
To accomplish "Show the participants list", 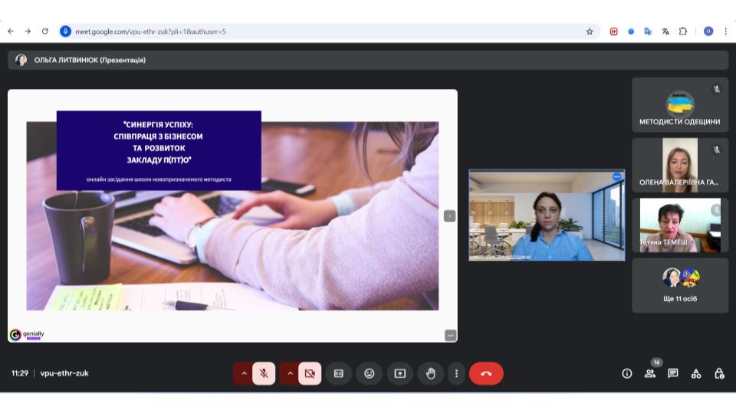I will [x=650, y=373].
